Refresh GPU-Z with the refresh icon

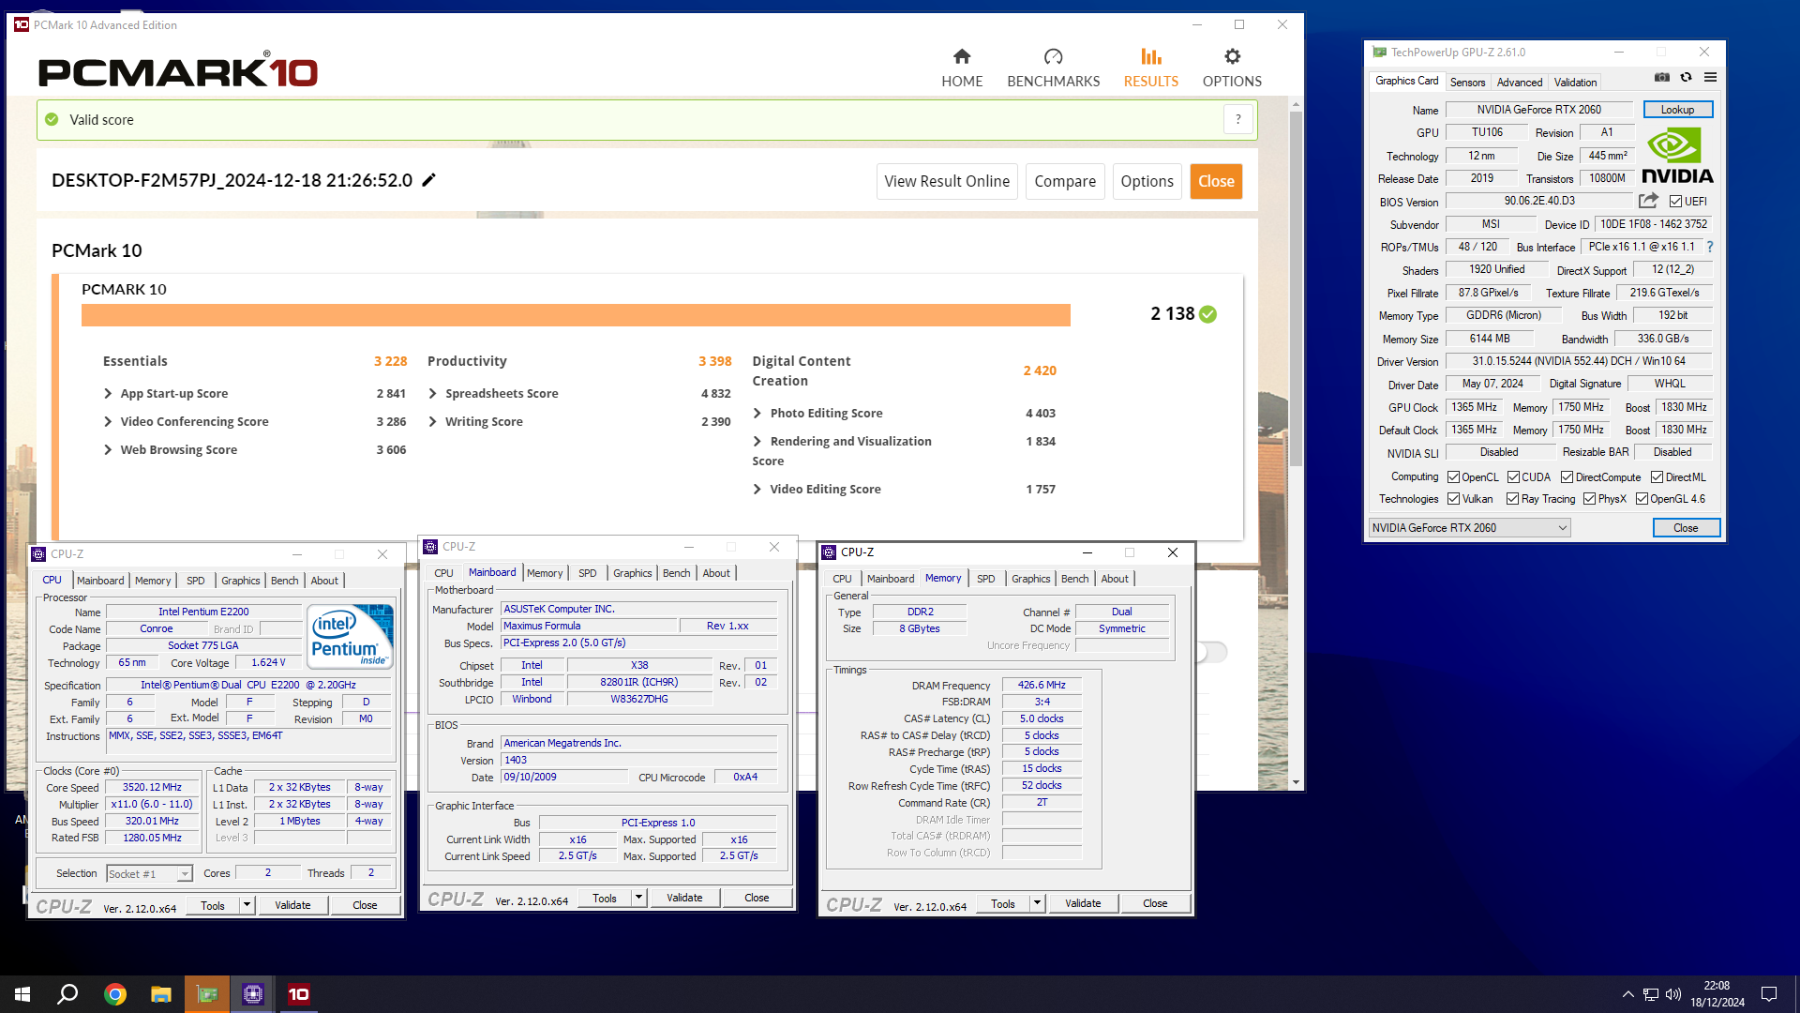pos(1686,77)
